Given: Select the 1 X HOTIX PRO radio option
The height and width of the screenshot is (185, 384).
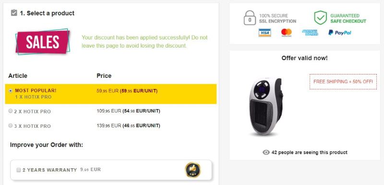Looking at the screenshot, I should (10, 91).
